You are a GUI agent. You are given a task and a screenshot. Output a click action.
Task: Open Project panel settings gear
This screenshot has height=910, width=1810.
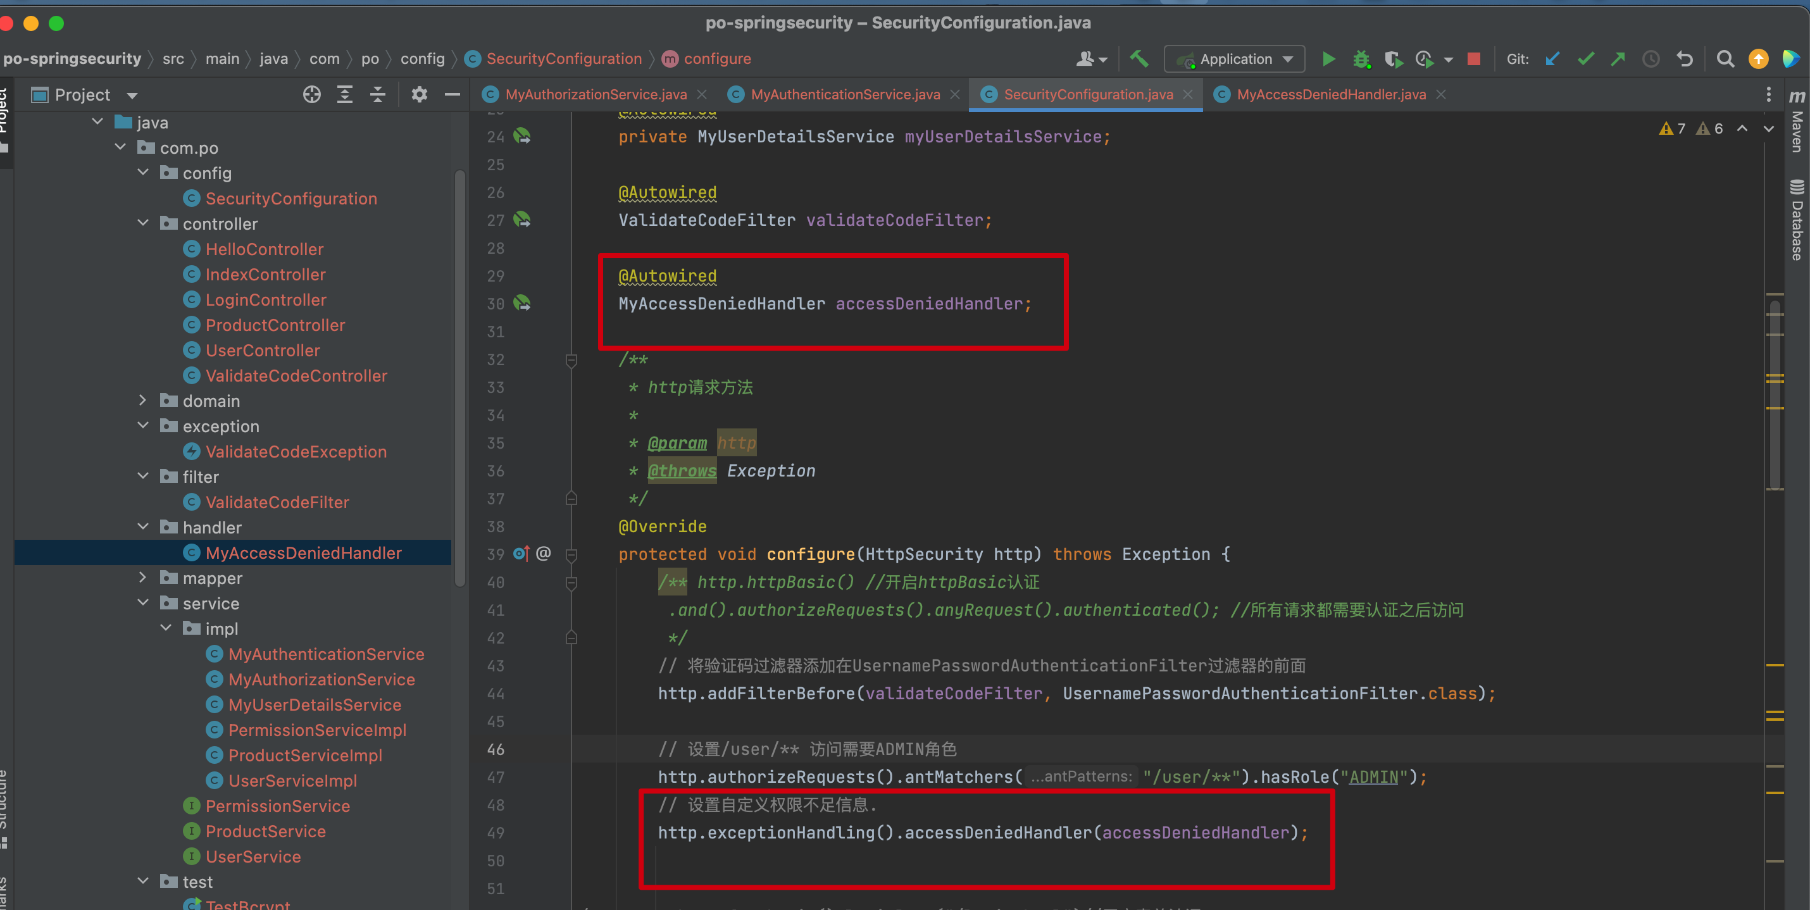pos(419,94)
